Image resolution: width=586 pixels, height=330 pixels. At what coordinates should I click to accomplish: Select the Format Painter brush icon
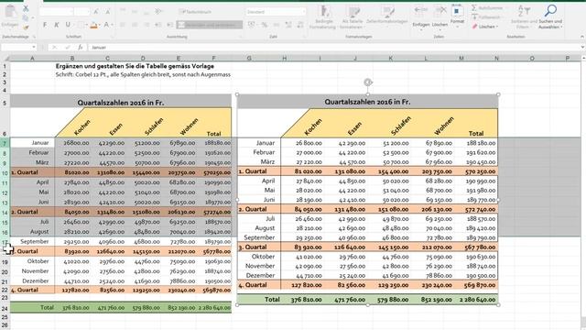pos(26,27)
